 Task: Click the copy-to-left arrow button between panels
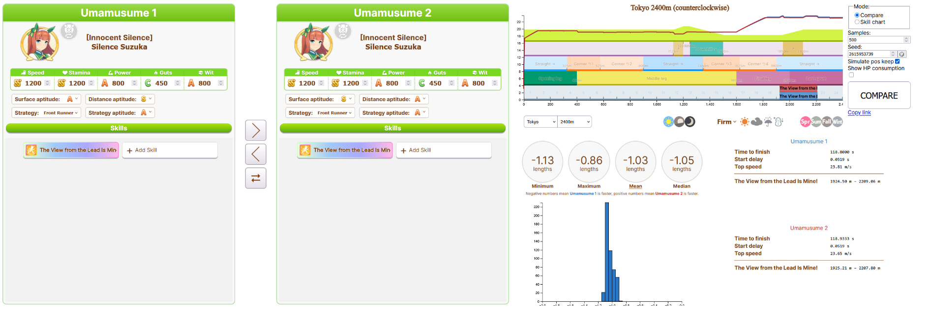coord(256,154)
